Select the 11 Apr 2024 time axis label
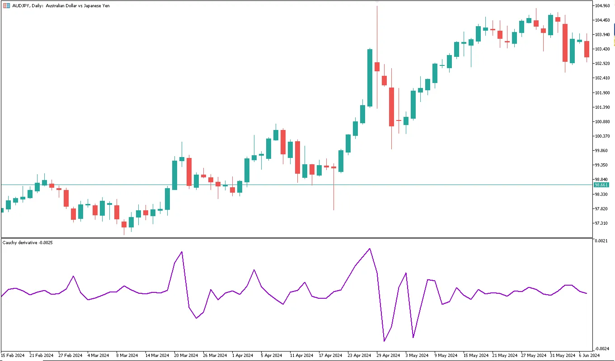This screenshot has width=615, height=361. [x=302, y=356]
